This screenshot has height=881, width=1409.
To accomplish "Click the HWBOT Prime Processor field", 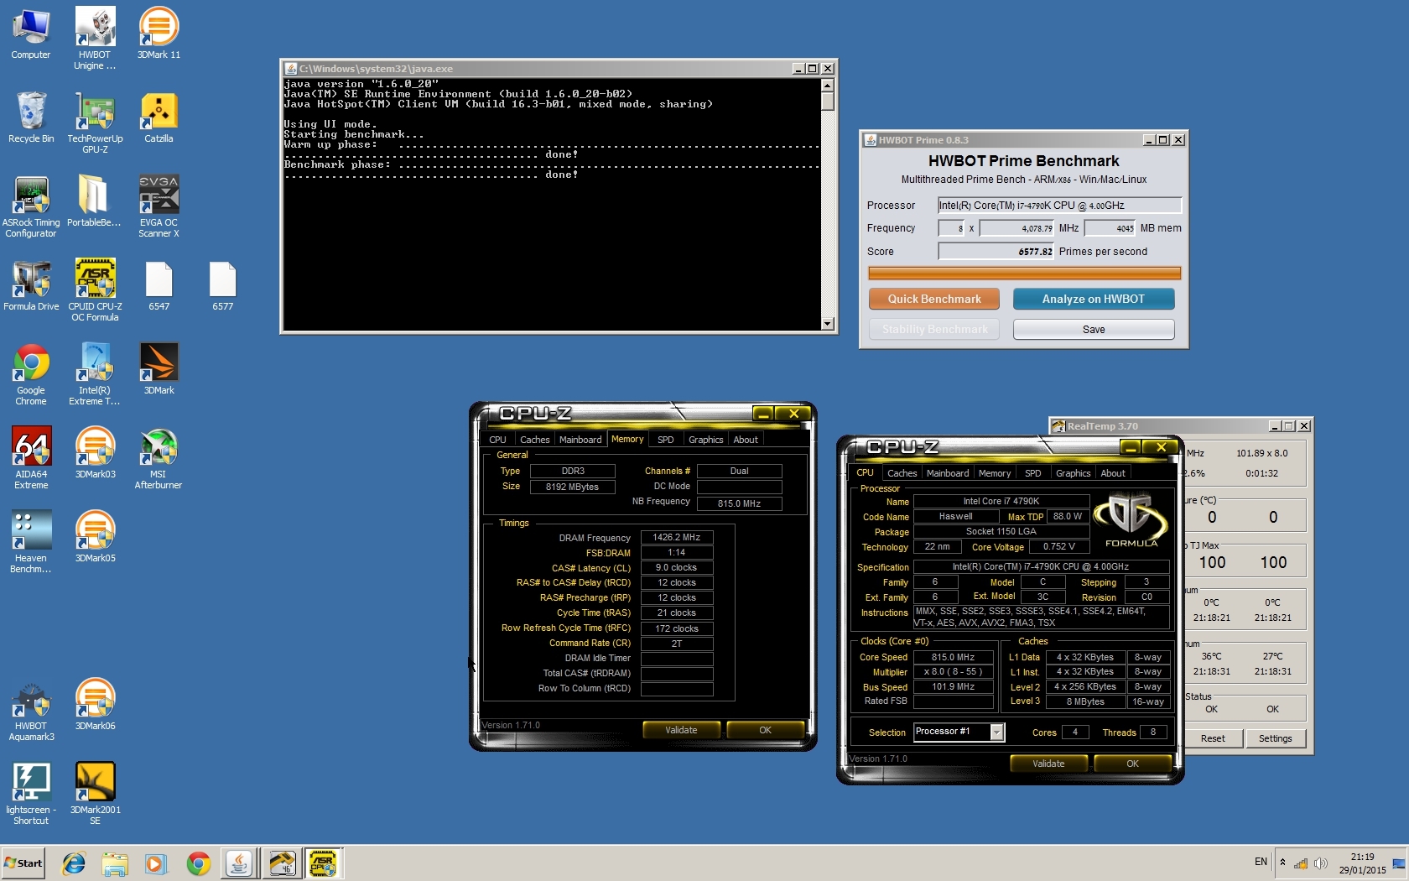I will pyautogui.click(x=1059, y=205).
